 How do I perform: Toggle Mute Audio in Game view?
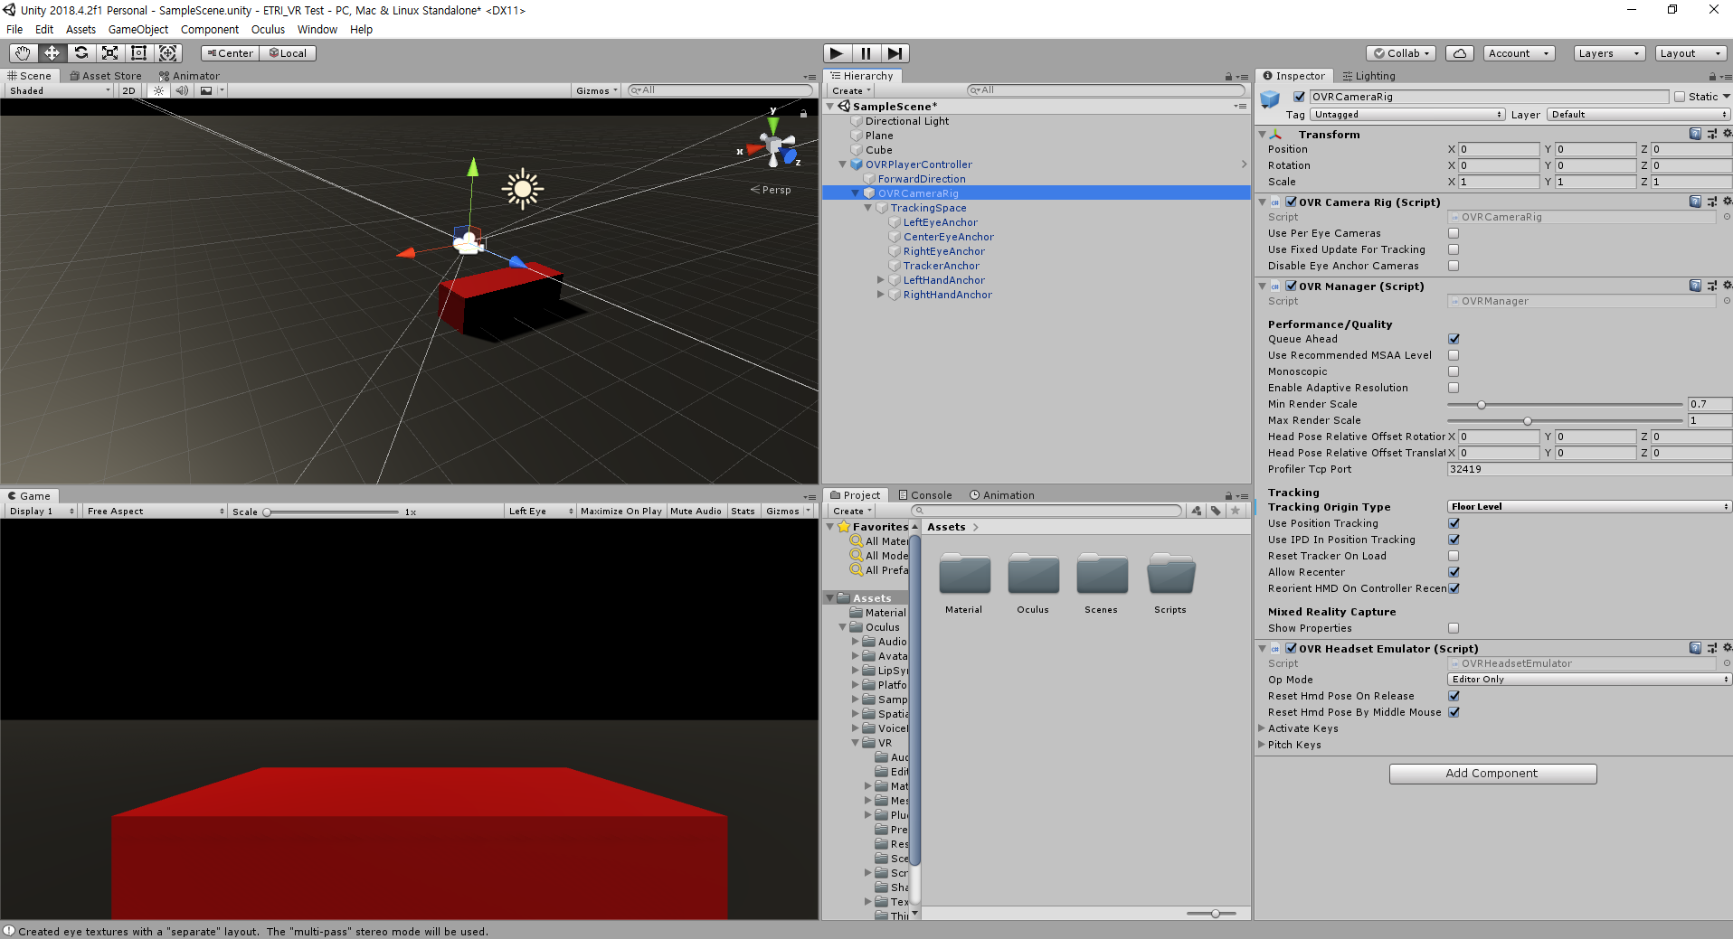click(x=696, y=512)
